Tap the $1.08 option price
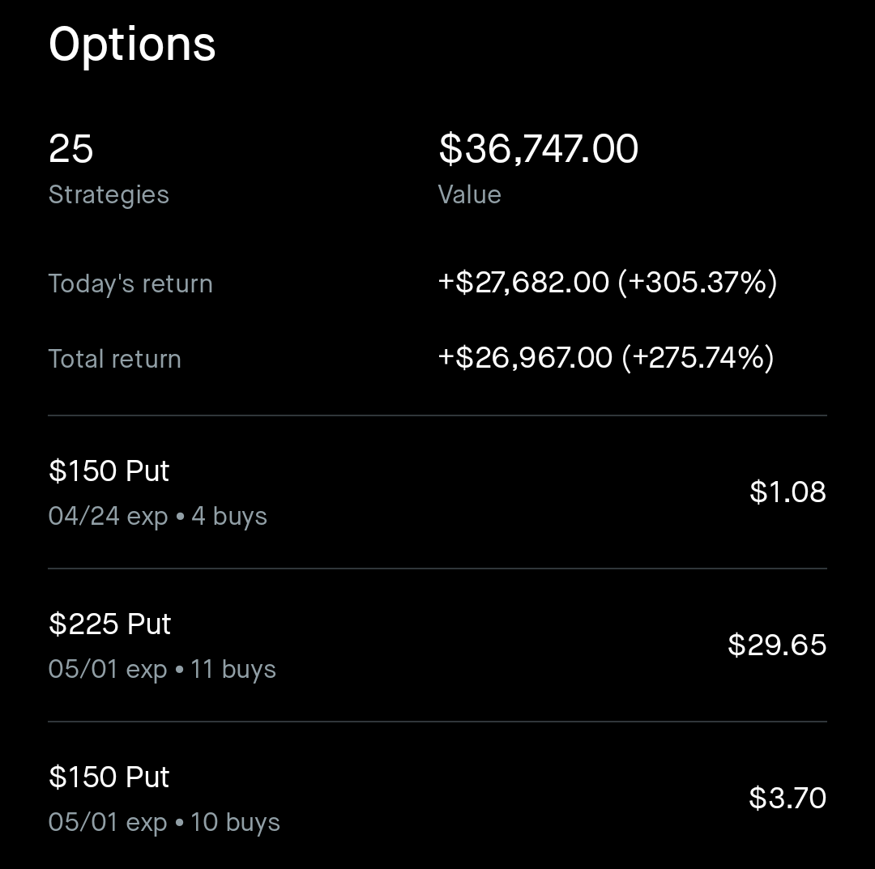The image size is (875, 869). [x=787, y=492]
